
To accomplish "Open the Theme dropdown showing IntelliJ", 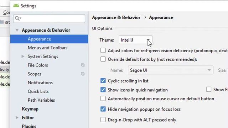I will [135, 40].
